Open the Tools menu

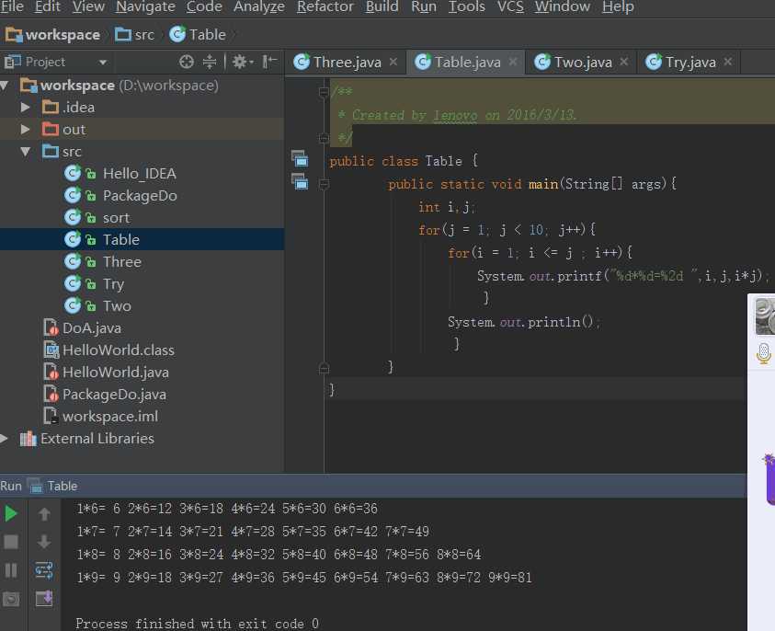(x=466, y=6)
